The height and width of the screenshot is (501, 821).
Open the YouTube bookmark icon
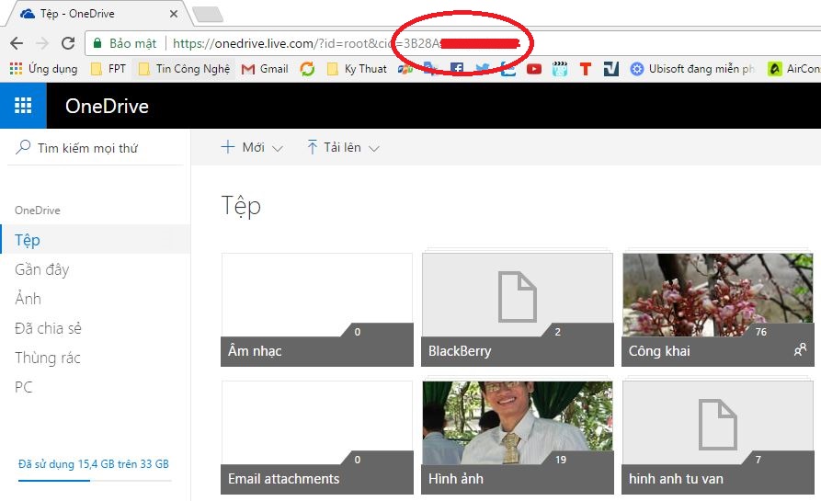coord(534,69)
